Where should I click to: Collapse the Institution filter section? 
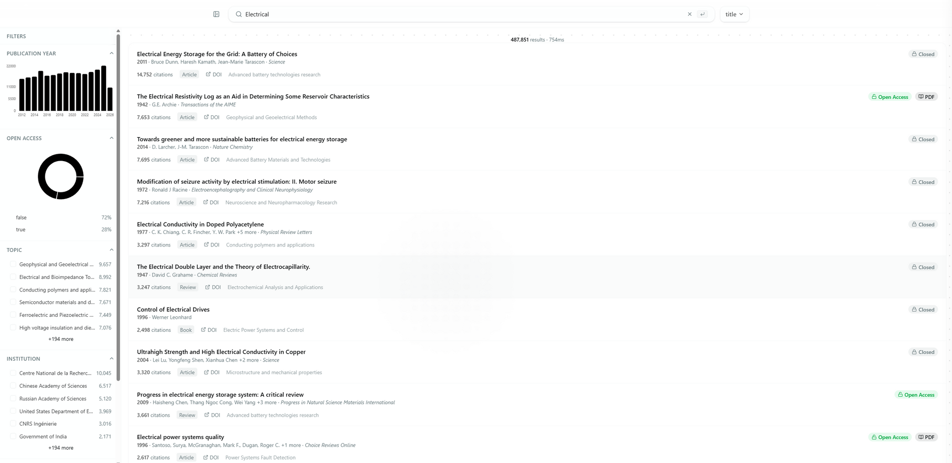[x=111, y=359]
